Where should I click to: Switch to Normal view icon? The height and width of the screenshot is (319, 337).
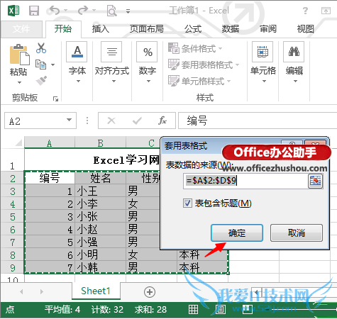(x=193, y=309)
